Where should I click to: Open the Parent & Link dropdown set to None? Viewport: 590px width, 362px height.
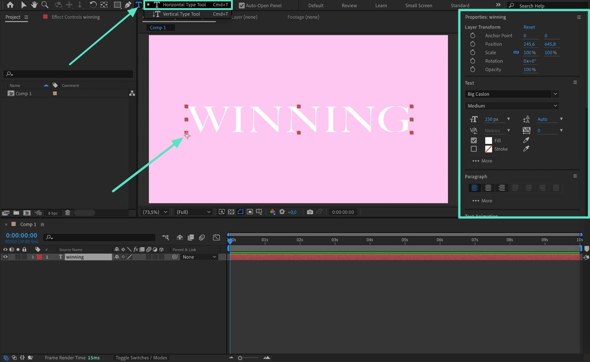[198, 256]
